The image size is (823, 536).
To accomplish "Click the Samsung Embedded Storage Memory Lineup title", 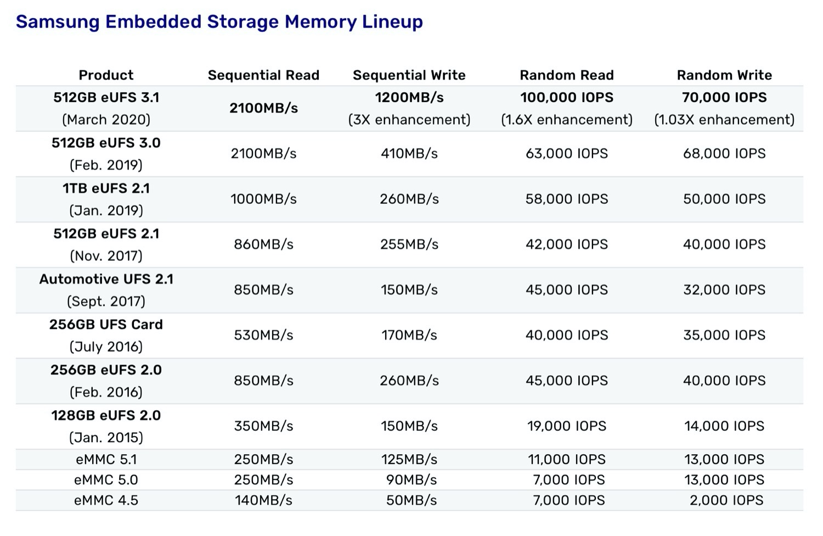I will pos(219,22).
